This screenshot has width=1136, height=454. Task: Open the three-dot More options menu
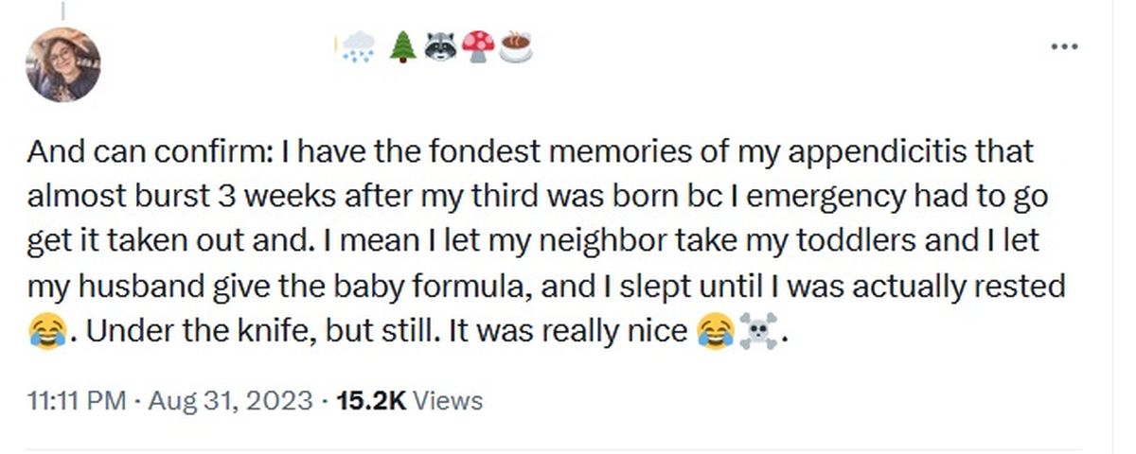pyautogui.click(x=1064, y=46)
